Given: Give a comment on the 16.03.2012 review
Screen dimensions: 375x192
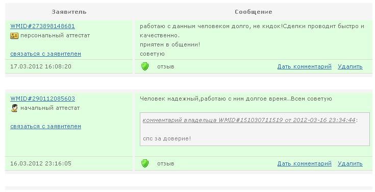Looking at the screenshot, I should pos(305,163).
